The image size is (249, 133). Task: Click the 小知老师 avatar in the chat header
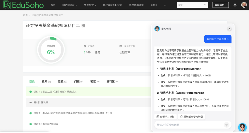(157, 29)
